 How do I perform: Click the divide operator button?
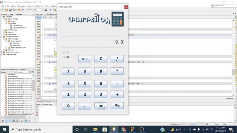[117, 59]
